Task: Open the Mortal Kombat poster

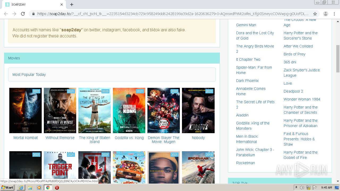Action: pyautogui.click(x=25, y=110)
